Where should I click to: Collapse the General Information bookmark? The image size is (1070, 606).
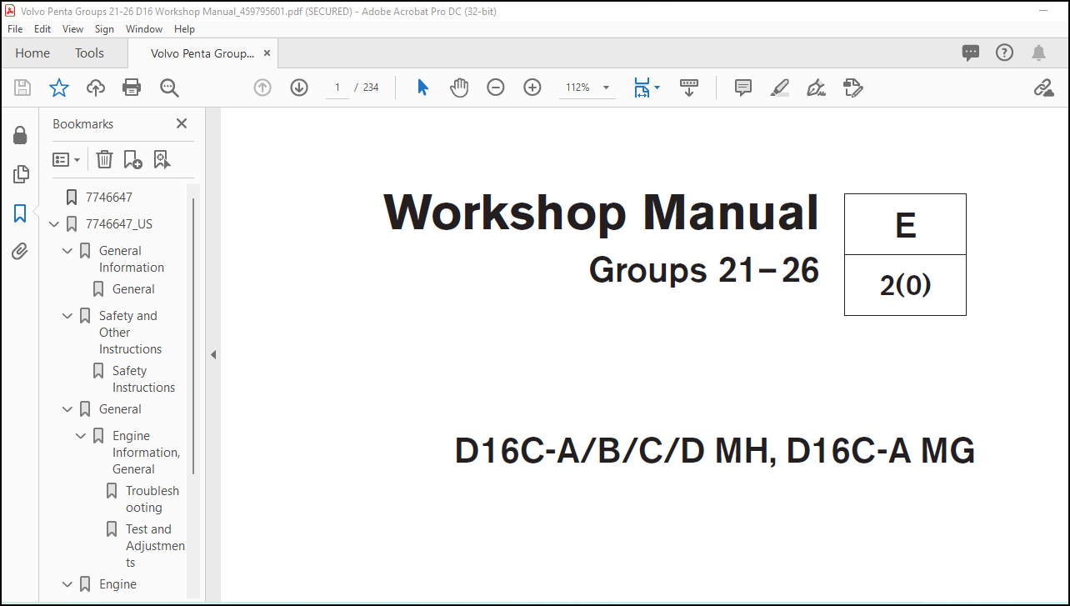coord(67,251)
